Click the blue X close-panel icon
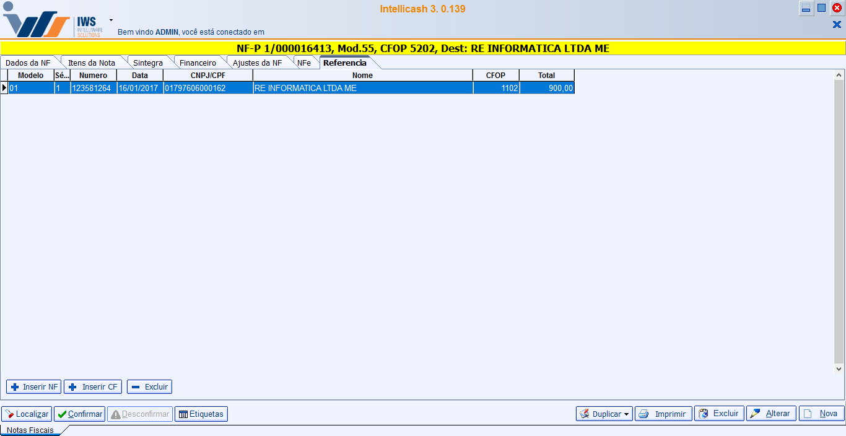 tap(837, 25)
